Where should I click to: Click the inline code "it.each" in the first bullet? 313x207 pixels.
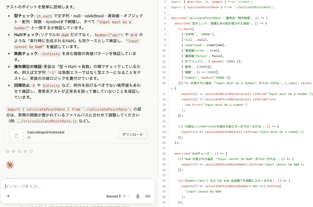pos(44,16)
